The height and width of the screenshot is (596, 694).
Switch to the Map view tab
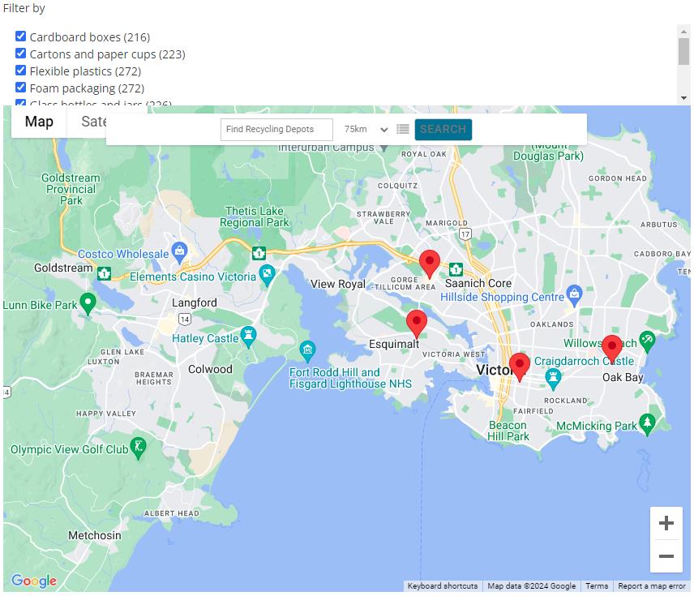click(39, 122)
